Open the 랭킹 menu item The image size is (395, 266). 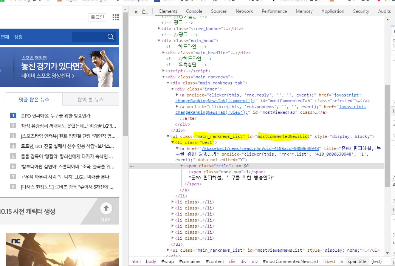point(19,37)
